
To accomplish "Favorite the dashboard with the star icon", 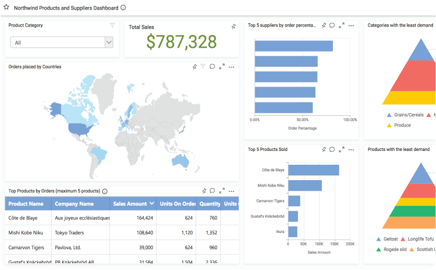I will pyautogui.click(x=6, y=7).
